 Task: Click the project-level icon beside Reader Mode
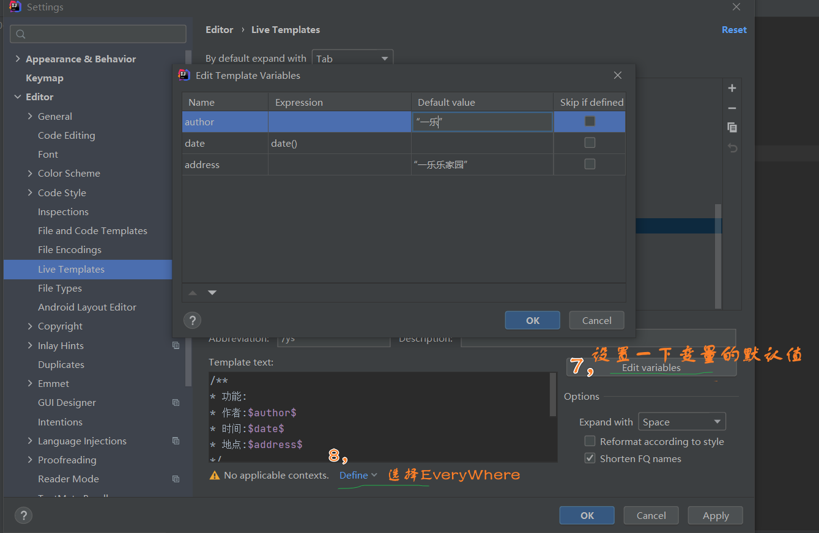pos(176,479)
